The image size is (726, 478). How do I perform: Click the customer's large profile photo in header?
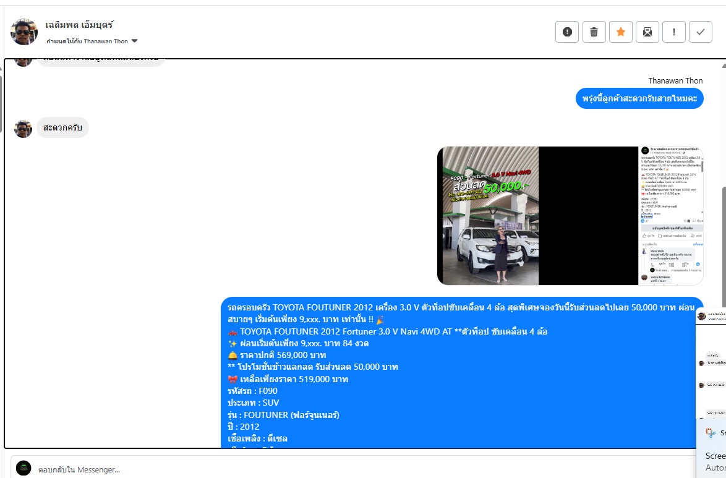click(x=24, y=32)
